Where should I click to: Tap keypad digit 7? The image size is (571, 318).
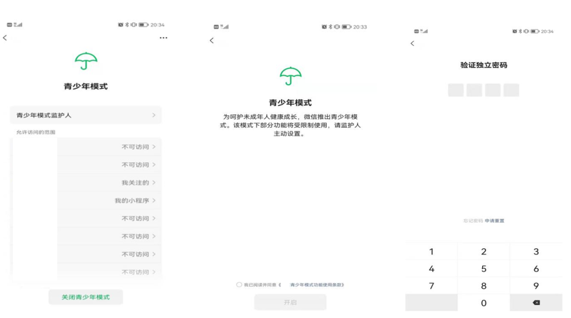pyautogui.click(x=431, y=286)
